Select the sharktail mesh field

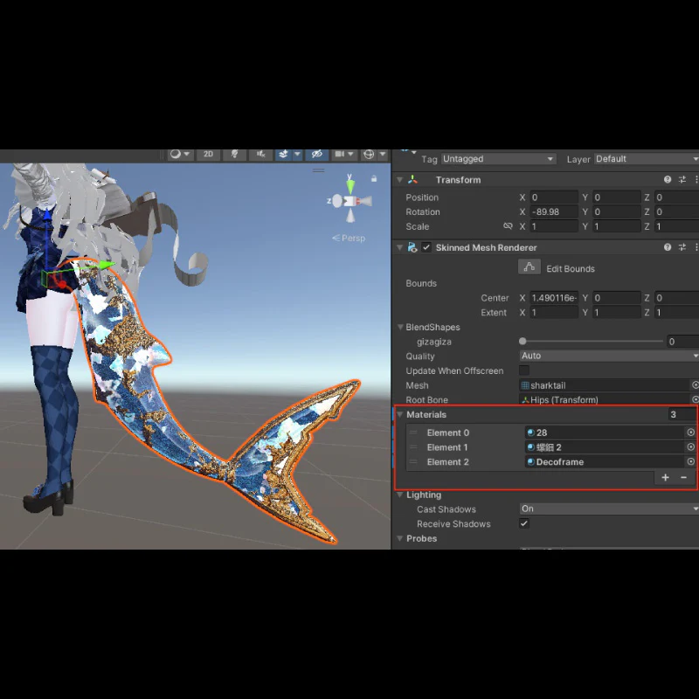pyautogui.click(x=605, y=385)
